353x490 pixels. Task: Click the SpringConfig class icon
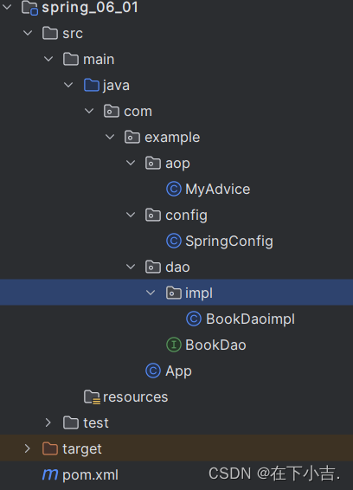pyautogui.click(x=174, y=241)
